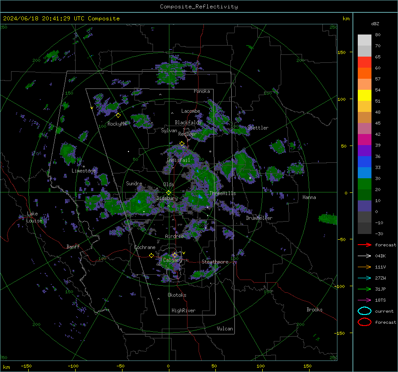Click the 2024/06/18 20:41:29 UTC timestamp
This screenshot has height=372, width=398.
[61, 19]
